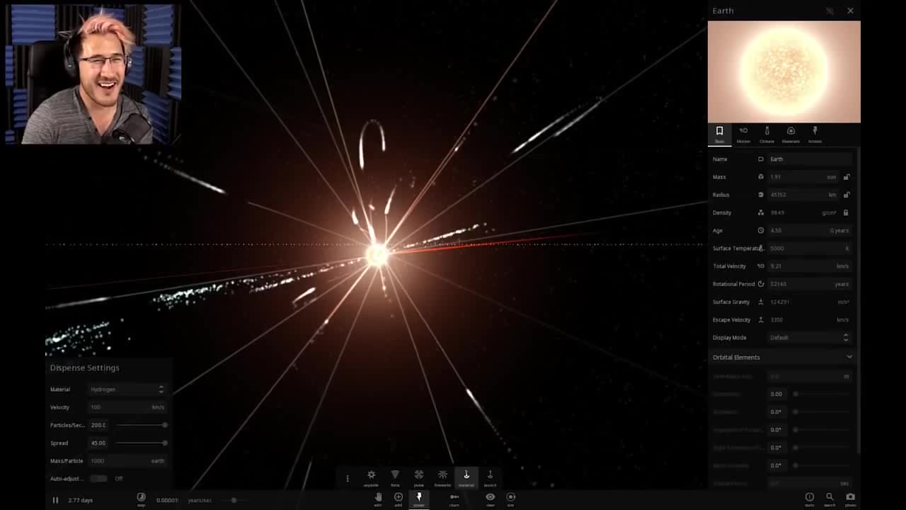Viewport: 906px width, 510px height.
Task: Open the stats info icon
Action: tap(810, 499)
